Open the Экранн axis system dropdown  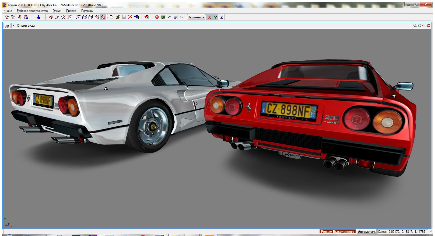[x=196, y=17]
